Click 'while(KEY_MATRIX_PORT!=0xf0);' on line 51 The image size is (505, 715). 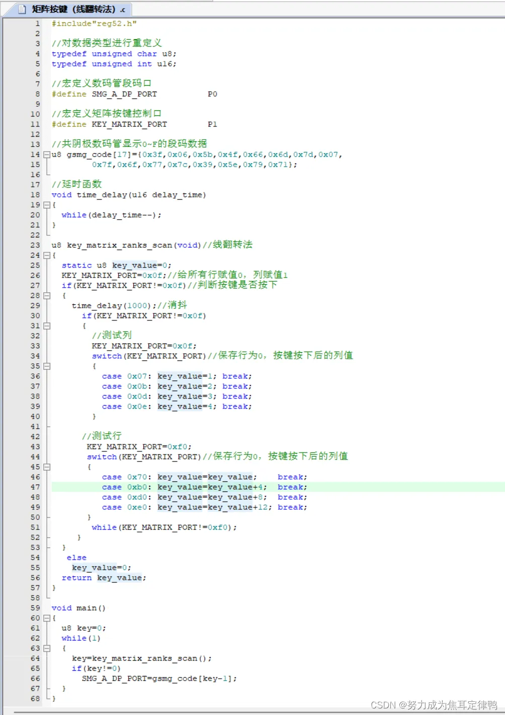pyautogui.click(x=164, y=528)
